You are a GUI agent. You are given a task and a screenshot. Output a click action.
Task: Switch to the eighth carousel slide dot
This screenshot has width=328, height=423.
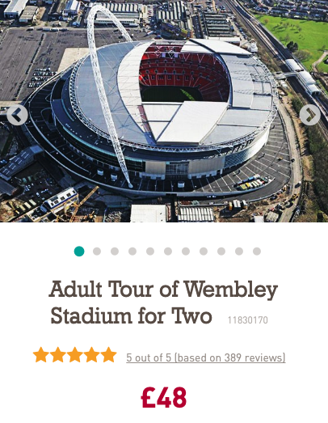[204, 252]
